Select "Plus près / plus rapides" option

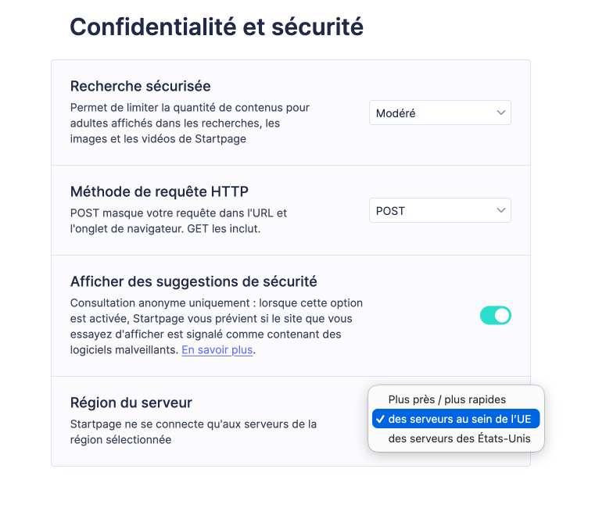pos(446,399)
